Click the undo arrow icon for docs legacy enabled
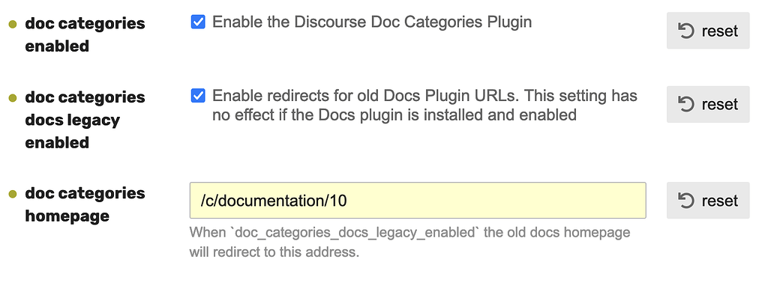The width and height of the screenshot is (768, 283). (686, 104)
